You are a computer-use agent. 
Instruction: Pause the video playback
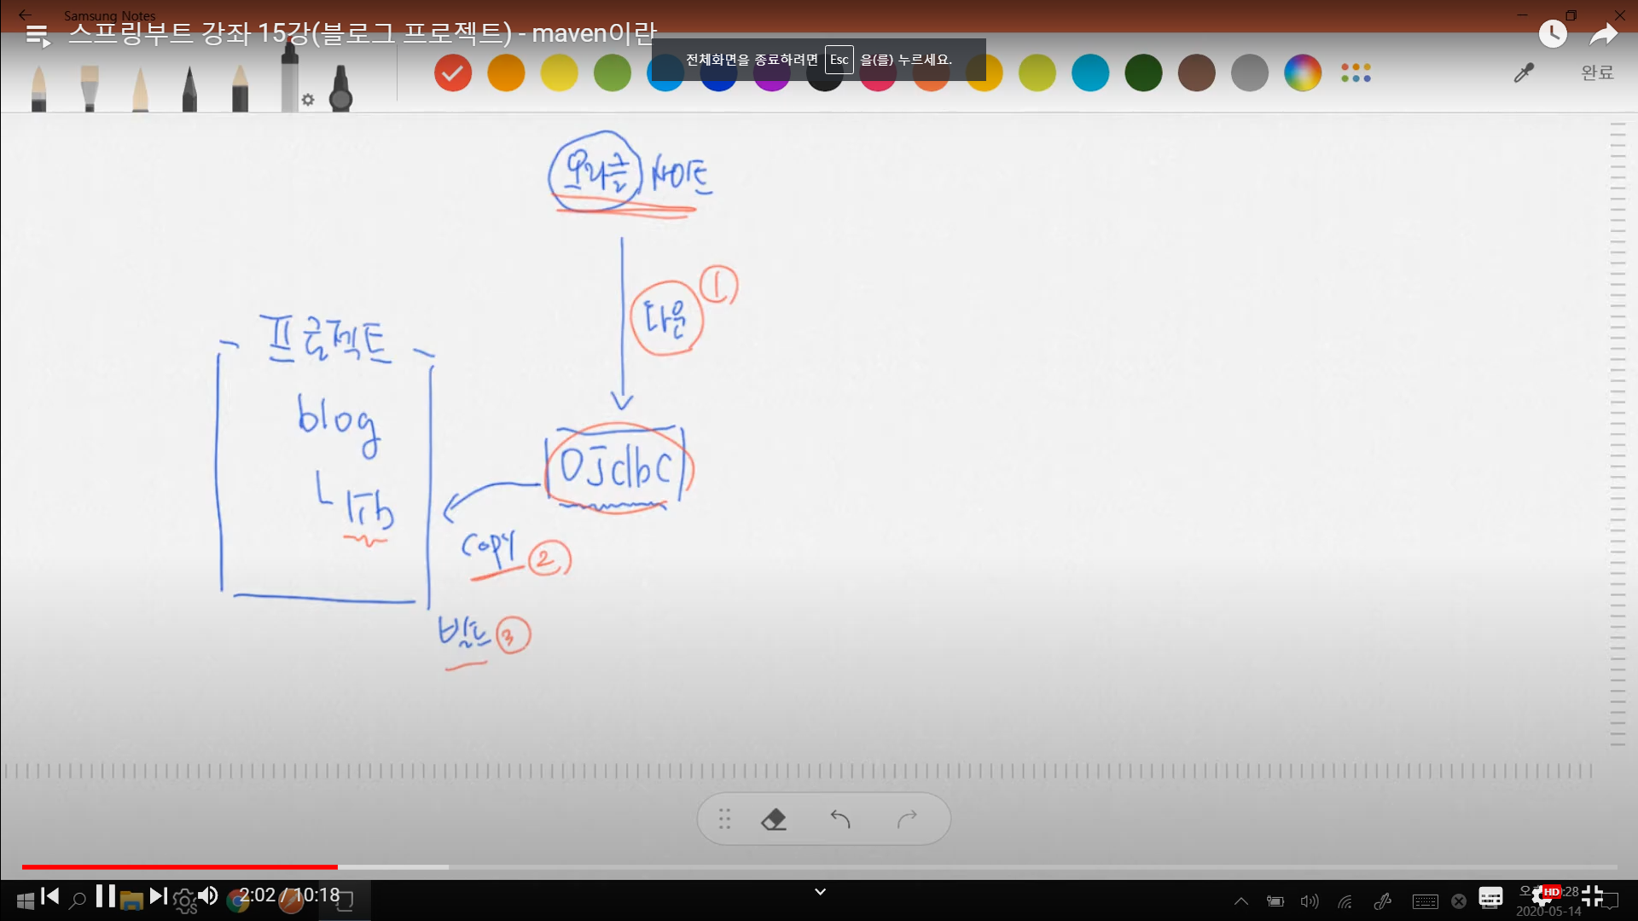click(105, 896)
